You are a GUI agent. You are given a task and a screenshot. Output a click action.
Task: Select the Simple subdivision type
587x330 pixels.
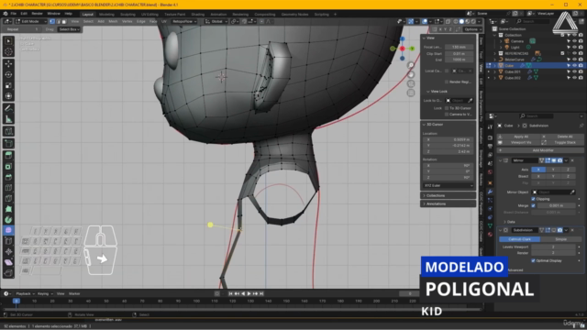(560, 239)
